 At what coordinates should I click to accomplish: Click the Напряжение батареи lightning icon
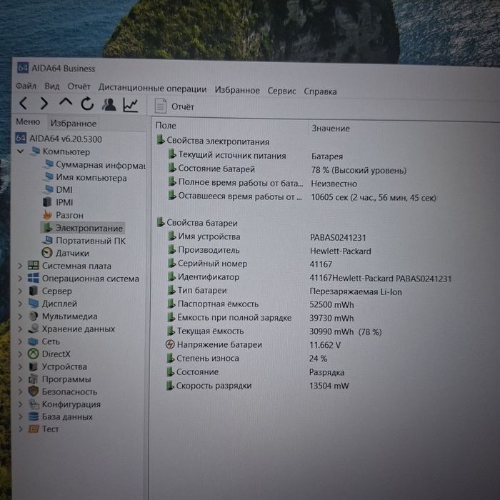click(170, 344)
